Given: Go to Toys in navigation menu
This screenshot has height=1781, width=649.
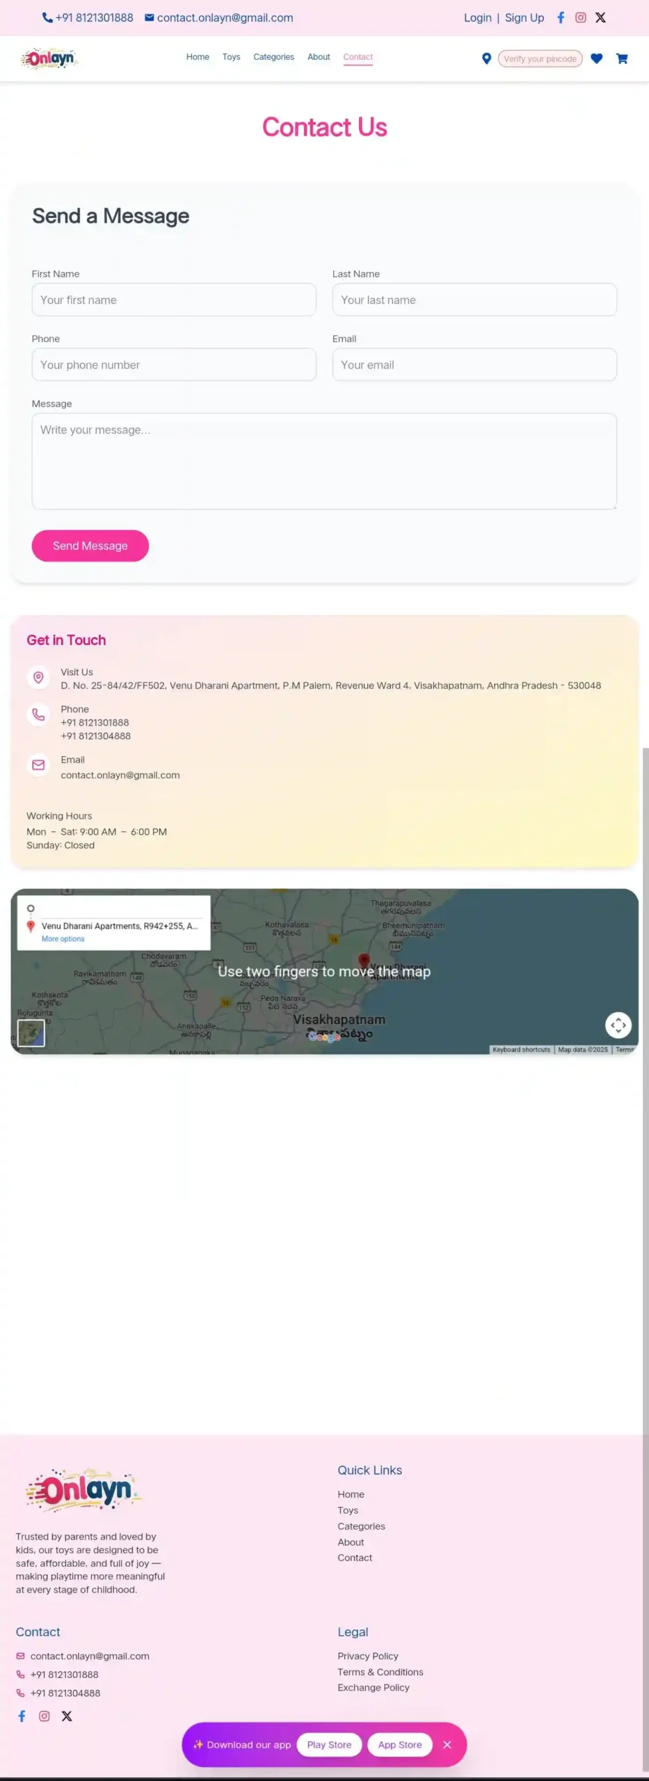Looking at the screenshot, I should (x=231, y=57).
